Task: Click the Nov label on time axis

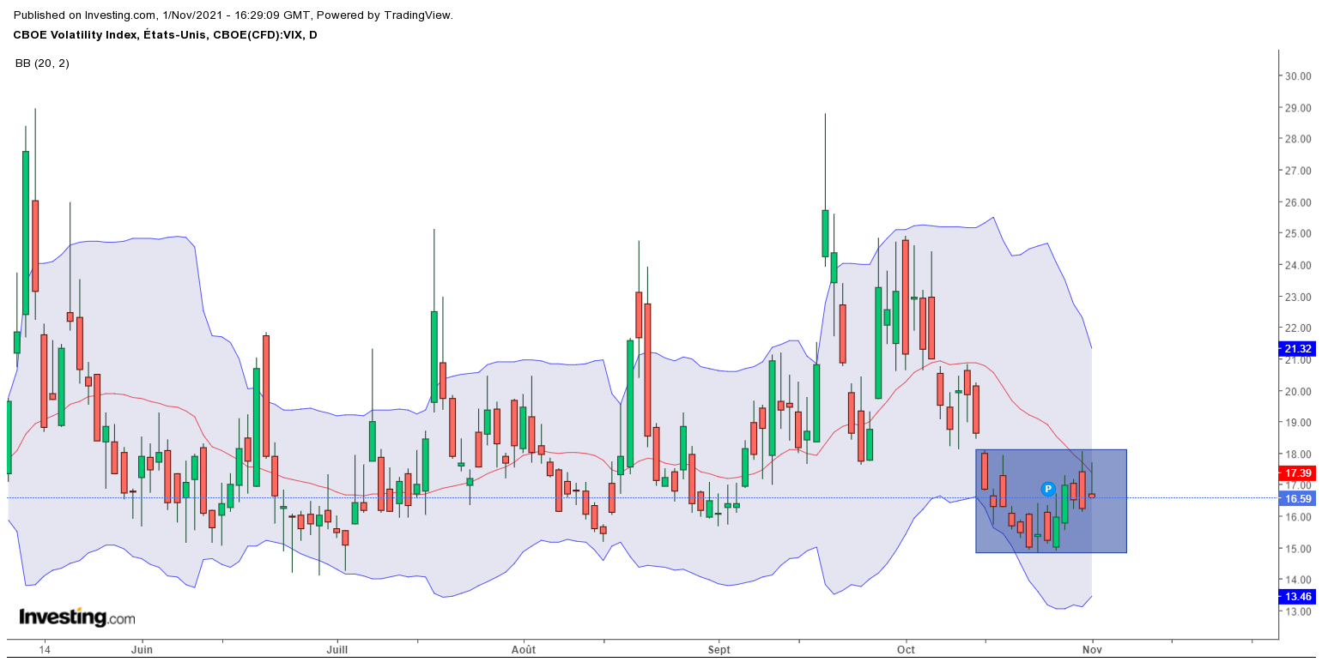Action: 1092,649
